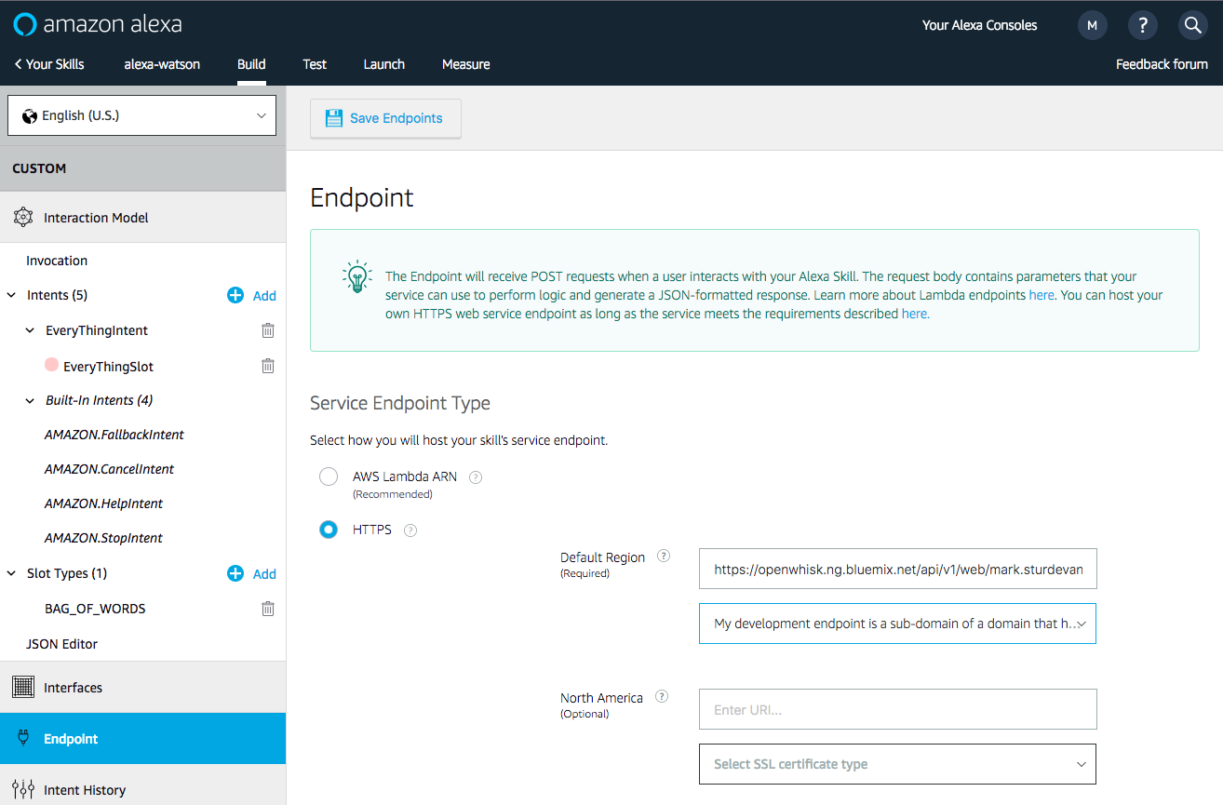This screenshot has height=805, width=1223.
Task: Select the HTTPS radio button
Action: pyautogui.click(x=329, y=530)
